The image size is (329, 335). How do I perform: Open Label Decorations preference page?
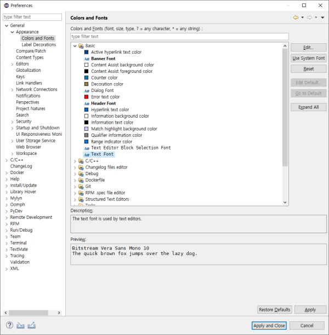pyautogui.click(x=38, y=45)
